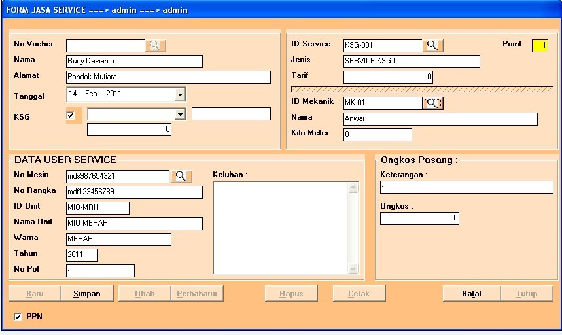The image size is (562, 335).
Task: Click the Alamat field Pondok Mutiara
Action: click(x=168, y=77)
